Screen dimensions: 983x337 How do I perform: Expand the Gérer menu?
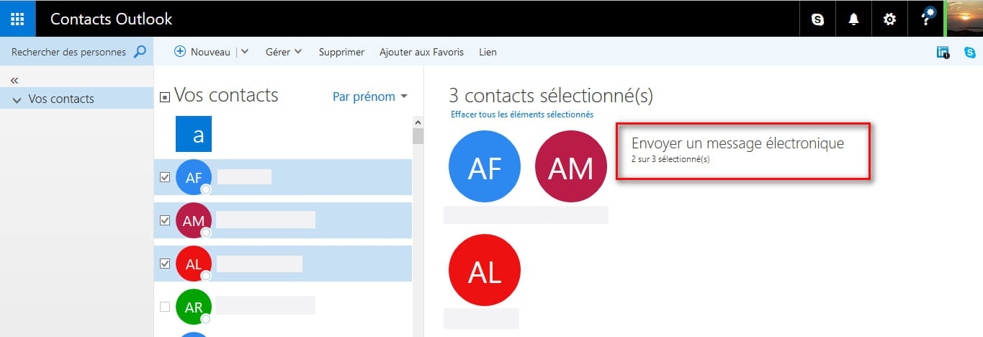coord(284,52)
